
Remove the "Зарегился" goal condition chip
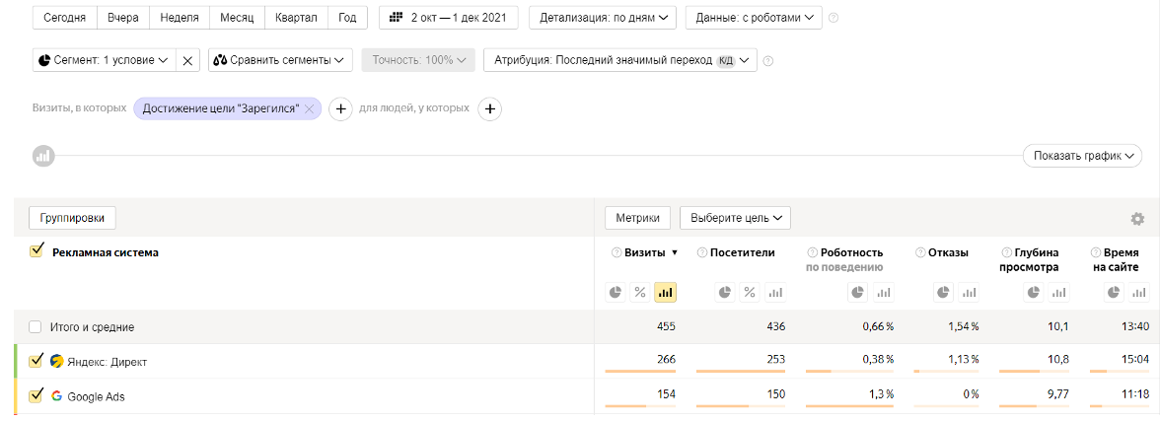click(310, 108)
